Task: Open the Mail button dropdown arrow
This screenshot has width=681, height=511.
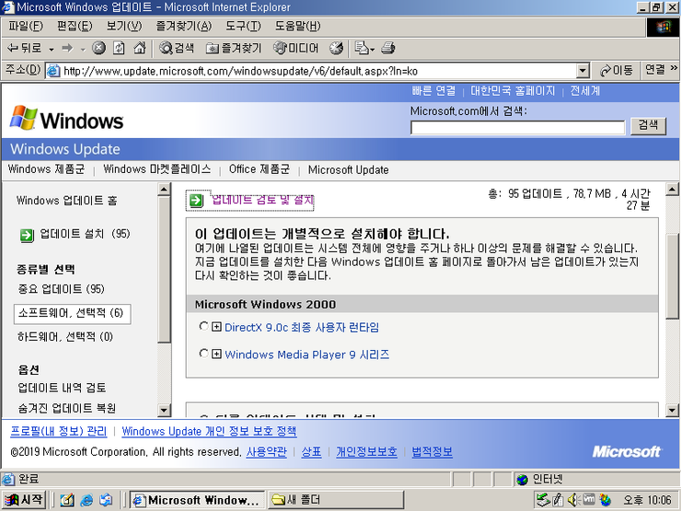Action: coord(372,49)
